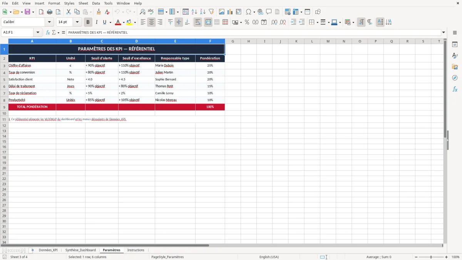Screen dimensions: 462x260
Task: Click the zoom slider handle
Action: tap(431, 257)
